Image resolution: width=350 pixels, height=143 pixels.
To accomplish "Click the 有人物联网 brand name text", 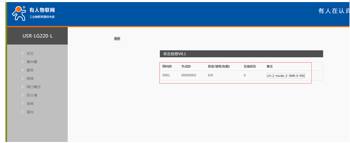I will (x=42, y=10).
